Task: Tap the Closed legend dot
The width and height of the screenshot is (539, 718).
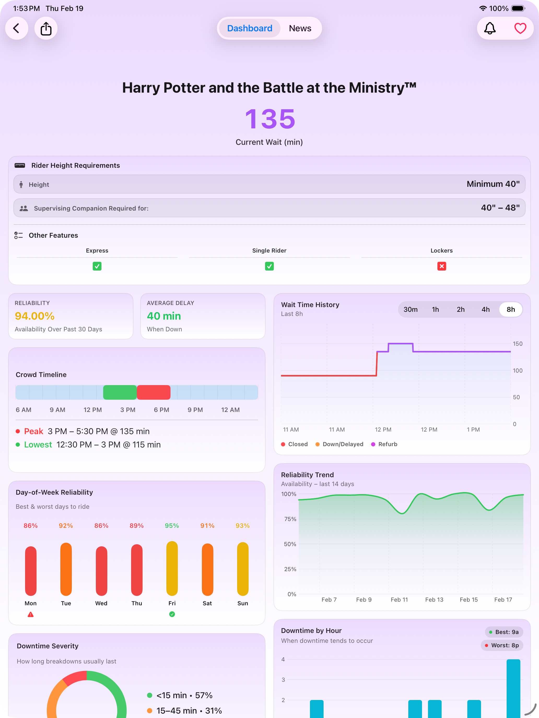Action: [x=283, y=444]
